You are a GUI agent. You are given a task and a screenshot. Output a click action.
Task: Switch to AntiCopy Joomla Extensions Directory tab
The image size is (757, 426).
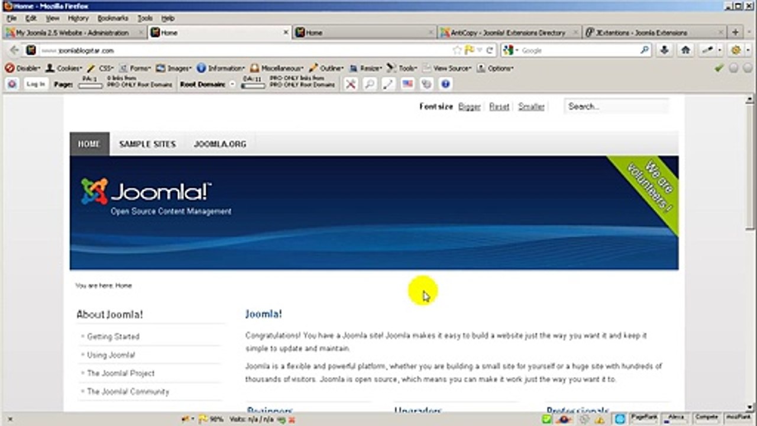pyautogui.click(x=509, y=33)
